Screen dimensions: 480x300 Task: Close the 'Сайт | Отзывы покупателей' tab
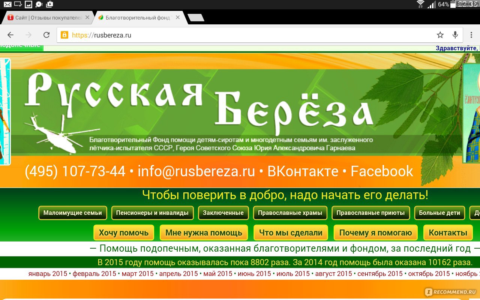(87, 17)
